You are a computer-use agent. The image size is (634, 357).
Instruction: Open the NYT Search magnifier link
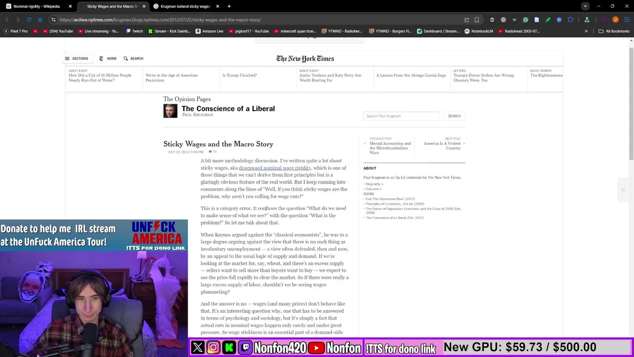coord(133,59)
